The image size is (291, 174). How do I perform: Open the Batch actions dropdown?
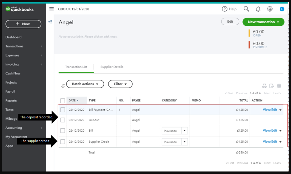click(85, 84)
